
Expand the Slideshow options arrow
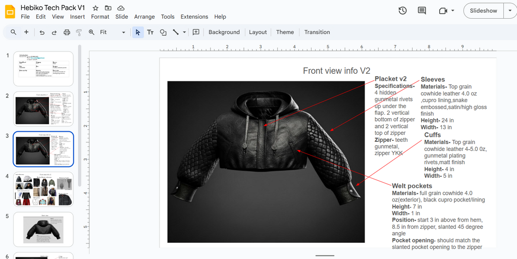[x=509, y=11]
